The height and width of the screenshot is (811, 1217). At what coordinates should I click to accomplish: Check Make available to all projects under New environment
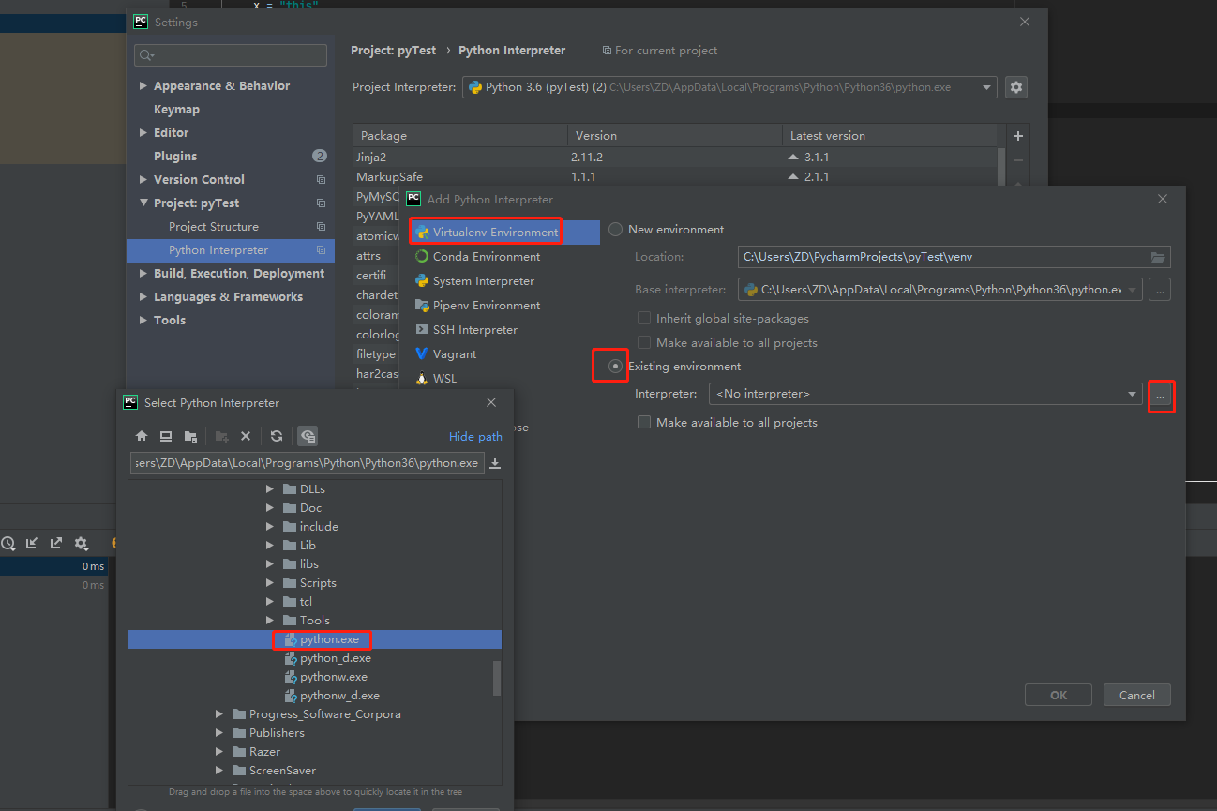[644, 343]
